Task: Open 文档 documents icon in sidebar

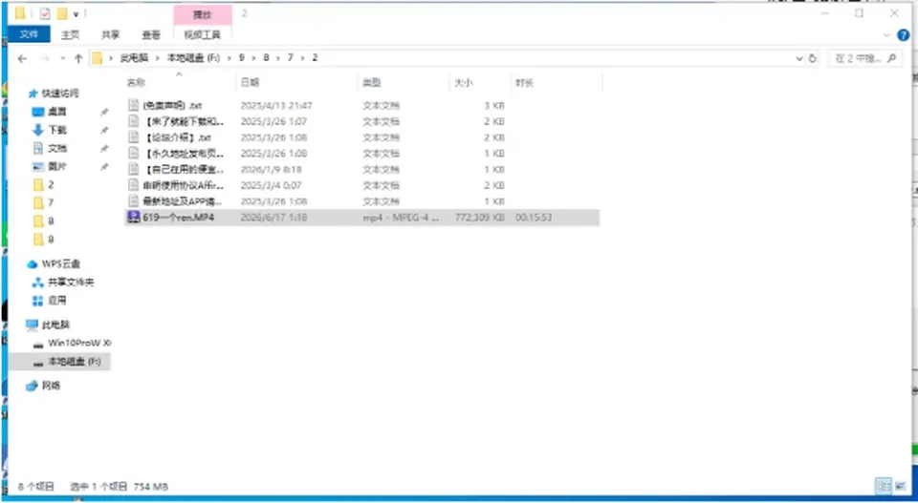Action: tap(38, 148)
